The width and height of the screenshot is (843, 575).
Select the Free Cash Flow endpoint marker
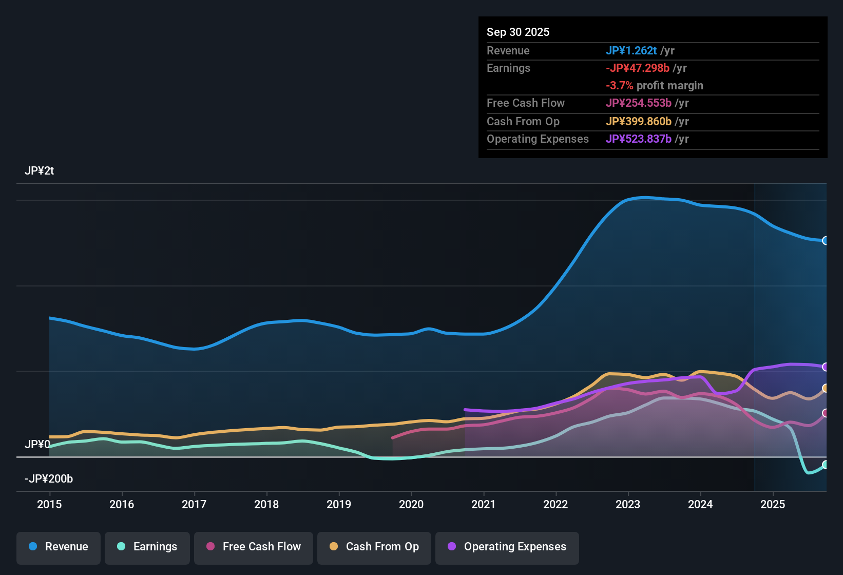coord(826,413)
